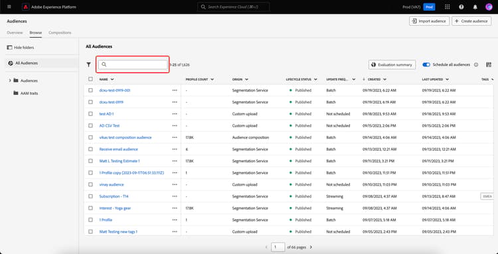Open the hamburger navigation menu
The width and height of the screenshot is (498, 254).
point(9,7)
